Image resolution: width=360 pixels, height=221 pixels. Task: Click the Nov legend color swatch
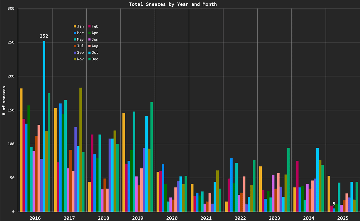(x=75, y=59)
